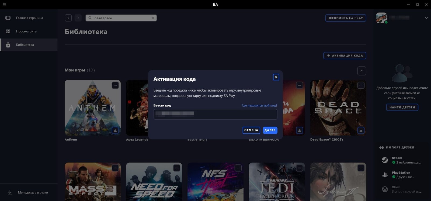Viewport: 431px width, 201px height.
Task: Click the profile avatar picture
Action: [x=381, y=18]
